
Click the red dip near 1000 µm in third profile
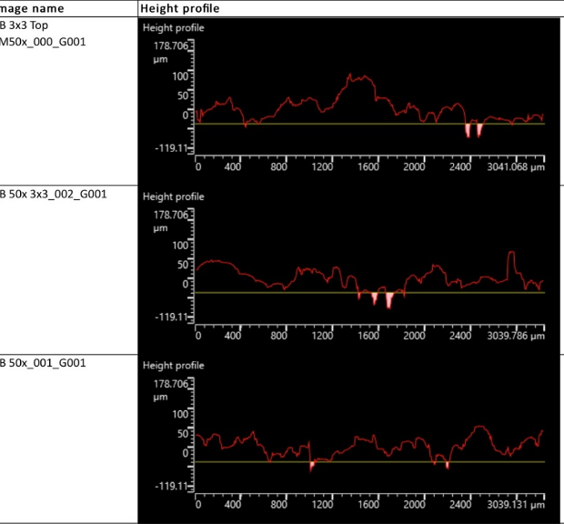coord(311,465)
